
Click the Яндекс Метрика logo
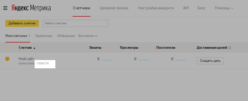[31, 8]
